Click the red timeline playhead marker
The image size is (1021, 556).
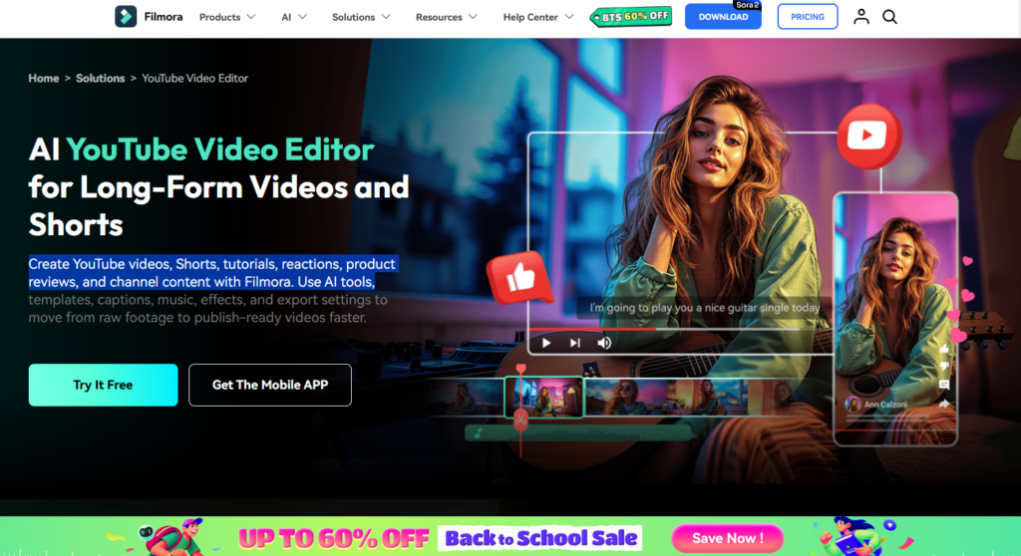click(x=520, y=370)
